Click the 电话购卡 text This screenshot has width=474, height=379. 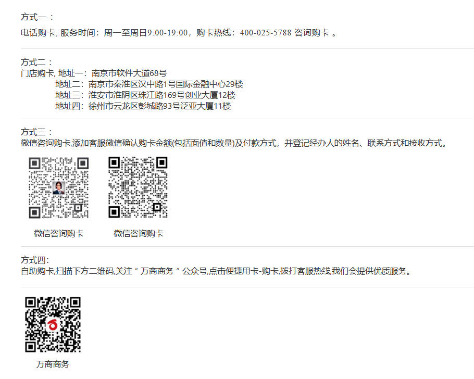pyautogui.click(x=38, y=33)
